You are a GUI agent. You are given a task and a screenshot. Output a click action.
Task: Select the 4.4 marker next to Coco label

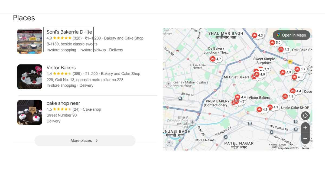point(296,91)
